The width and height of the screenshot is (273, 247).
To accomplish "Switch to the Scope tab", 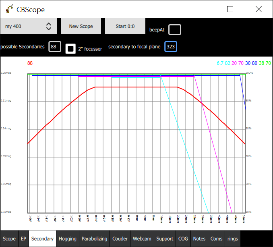I will click(9, 239).
